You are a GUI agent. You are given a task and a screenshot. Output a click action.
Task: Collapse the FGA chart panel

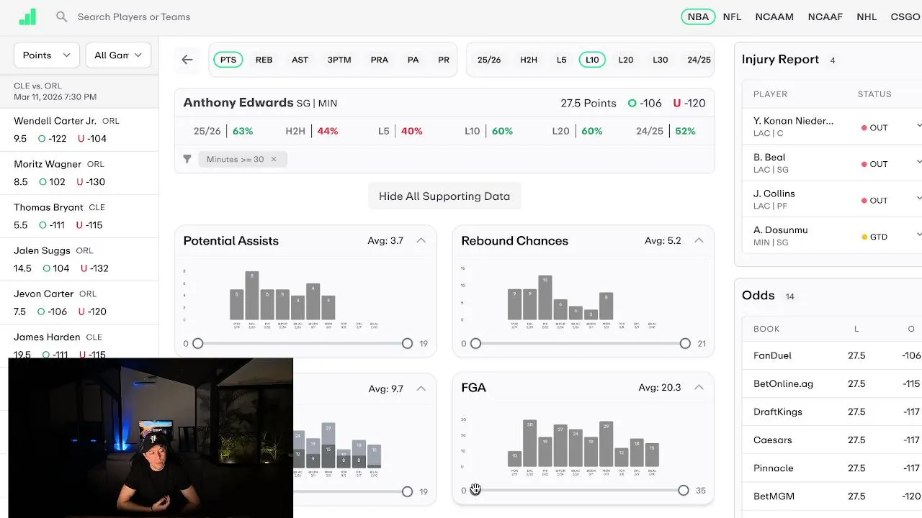[x=699, y=387]
